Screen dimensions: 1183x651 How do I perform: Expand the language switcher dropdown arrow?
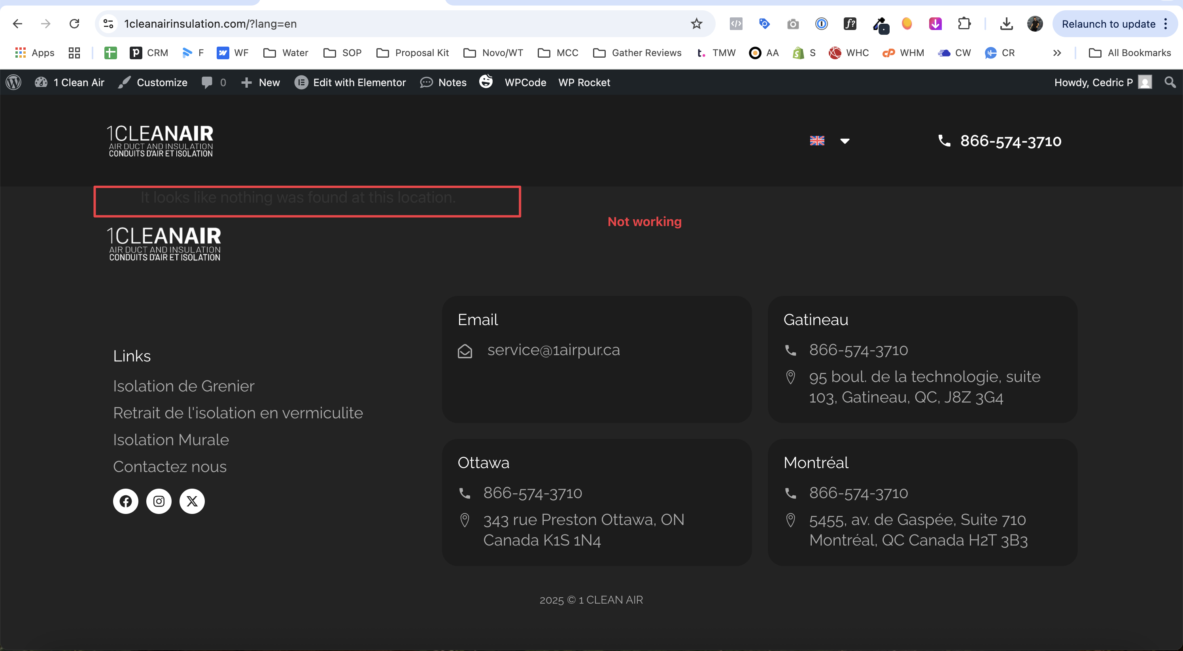(x=845, y=141)
